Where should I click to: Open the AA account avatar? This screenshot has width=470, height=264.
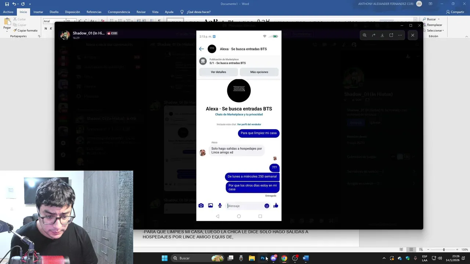(x=419, y=4)
